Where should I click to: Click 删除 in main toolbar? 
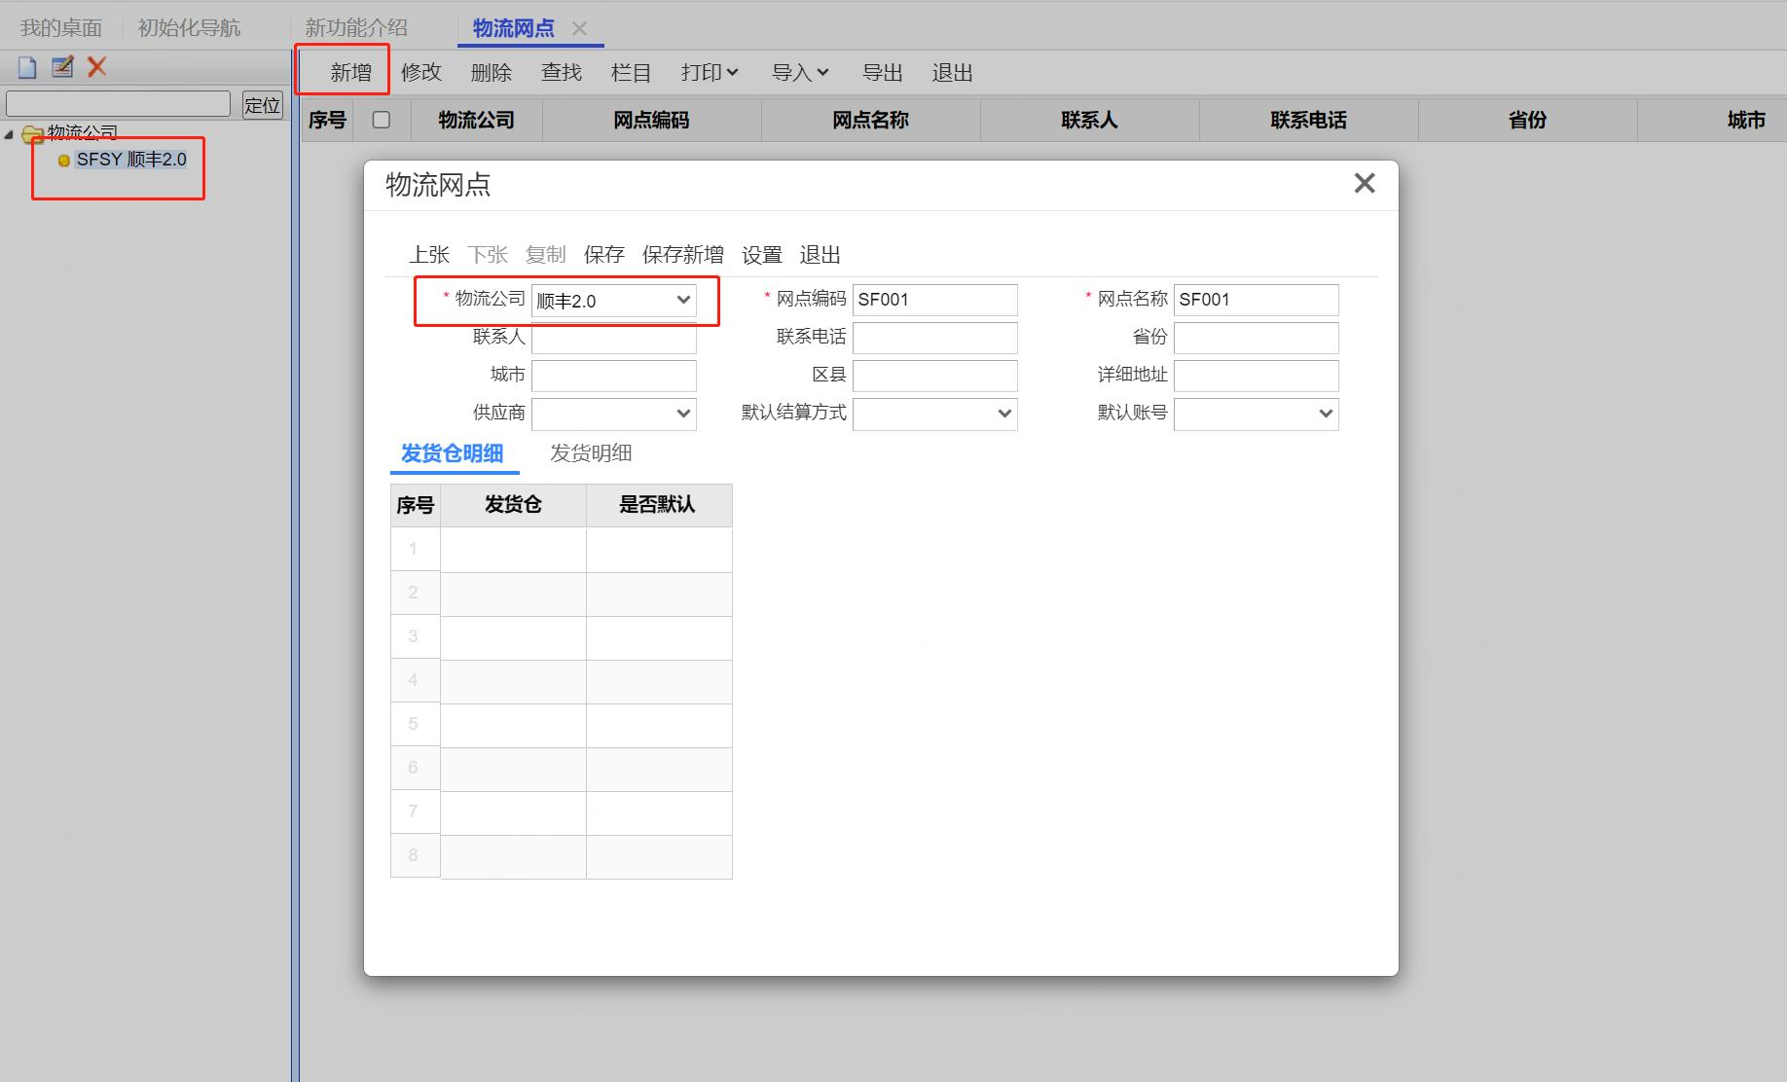tap(492, 72)
